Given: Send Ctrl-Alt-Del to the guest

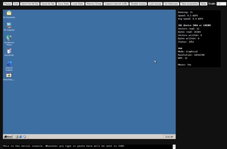Looking at the screenshot, I should point(30,4).
